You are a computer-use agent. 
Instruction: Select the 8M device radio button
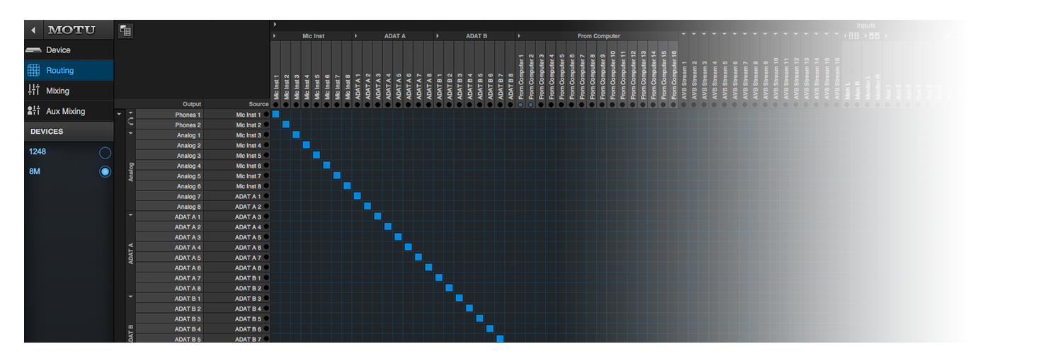click(105, 171)
